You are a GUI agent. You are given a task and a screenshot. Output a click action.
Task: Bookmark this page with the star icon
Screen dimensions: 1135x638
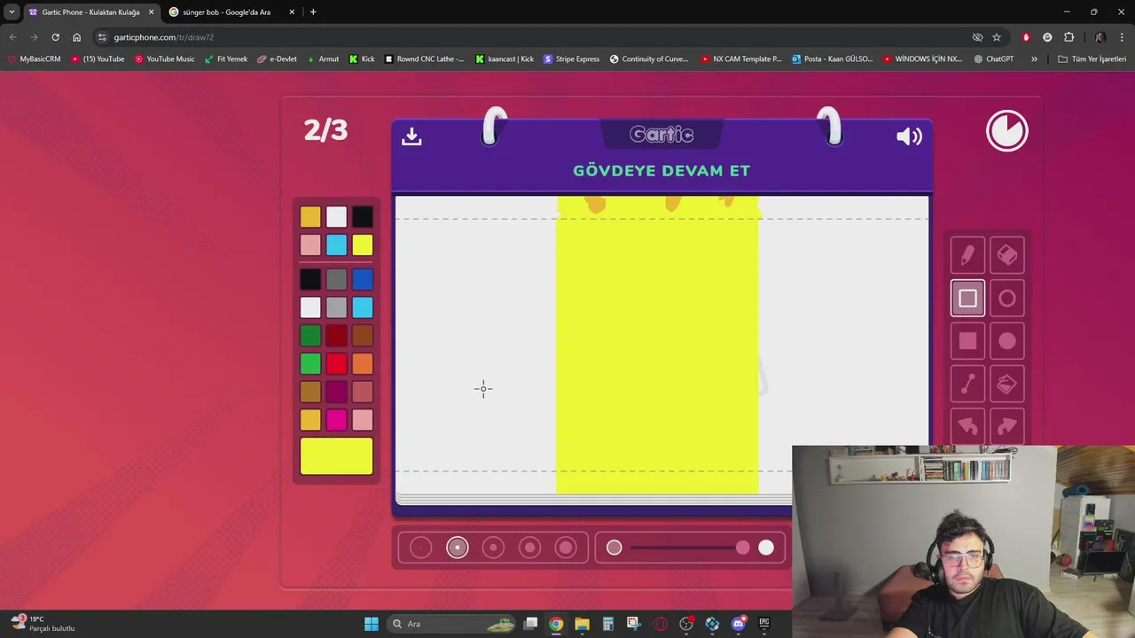tap(997, 37)
